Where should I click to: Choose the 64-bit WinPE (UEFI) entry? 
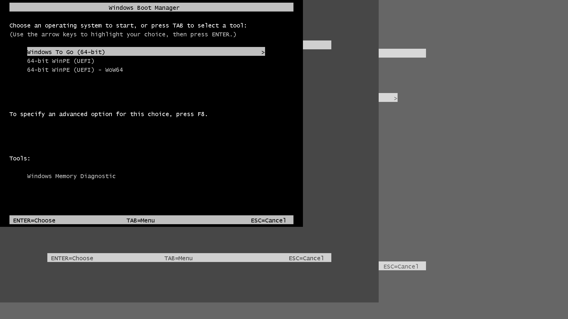(61, 61)
